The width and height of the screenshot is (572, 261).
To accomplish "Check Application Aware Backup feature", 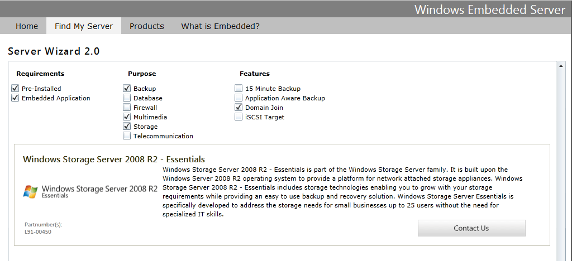I will coord(238,98).
